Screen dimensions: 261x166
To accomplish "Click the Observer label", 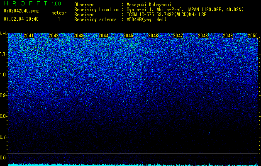I will 84,5.
